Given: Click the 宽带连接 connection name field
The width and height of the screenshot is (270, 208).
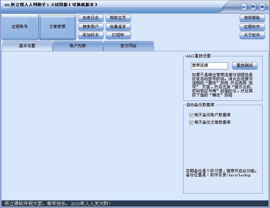Looking at the screenshot, I should 209,66.
